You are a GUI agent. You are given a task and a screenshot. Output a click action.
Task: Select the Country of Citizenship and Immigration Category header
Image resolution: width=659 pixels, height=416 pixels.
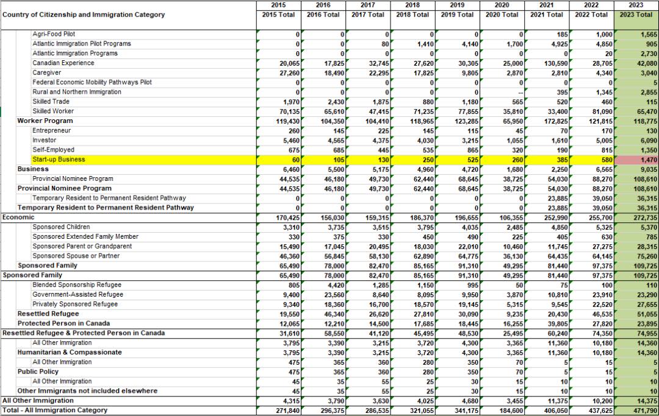[84, 15]
